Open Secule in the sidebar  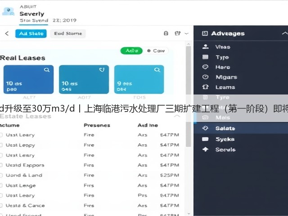coord(225,149)
